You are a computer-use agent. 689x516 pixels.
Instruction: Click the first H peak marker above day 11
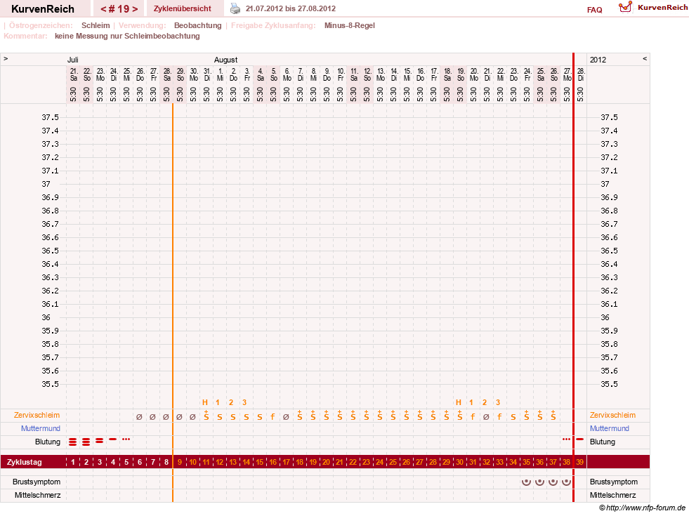pos(205,402)
